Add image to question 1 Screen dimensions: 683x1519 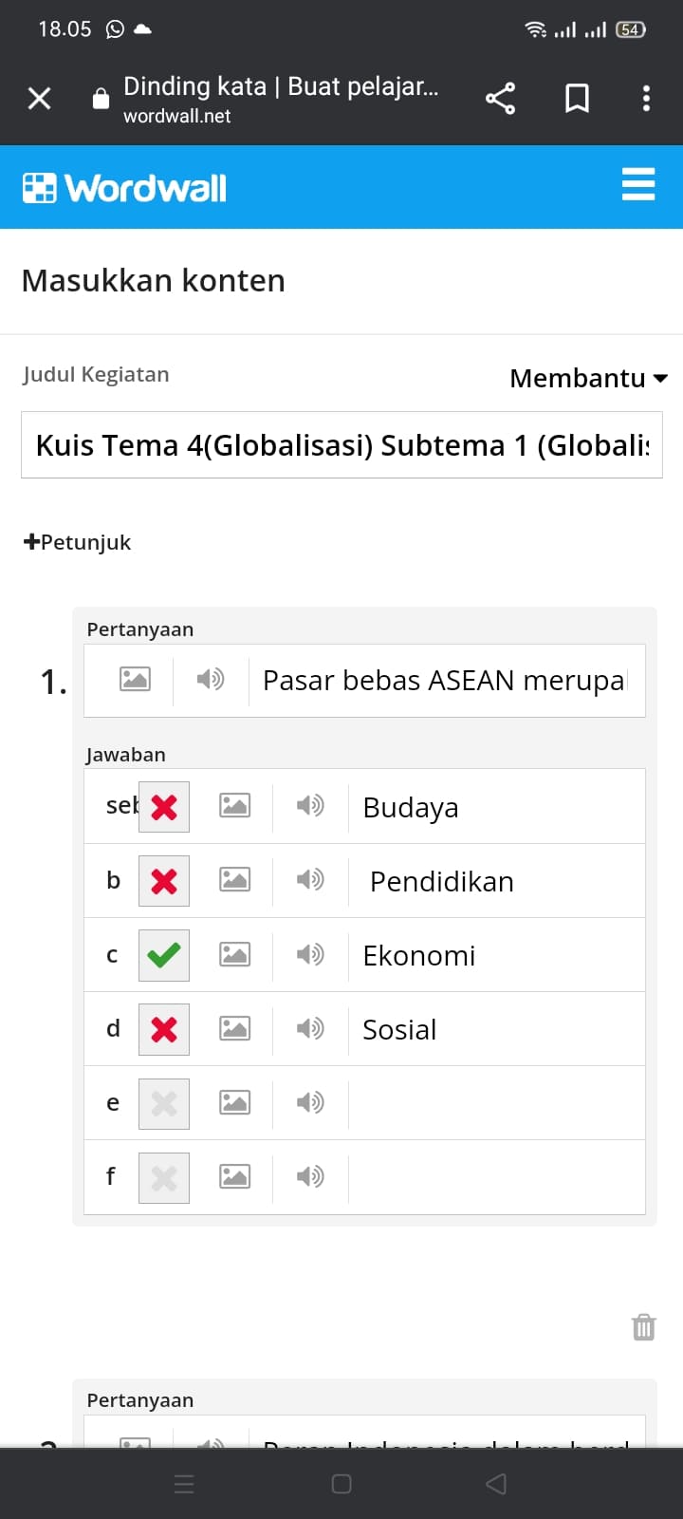click(135, 679)
